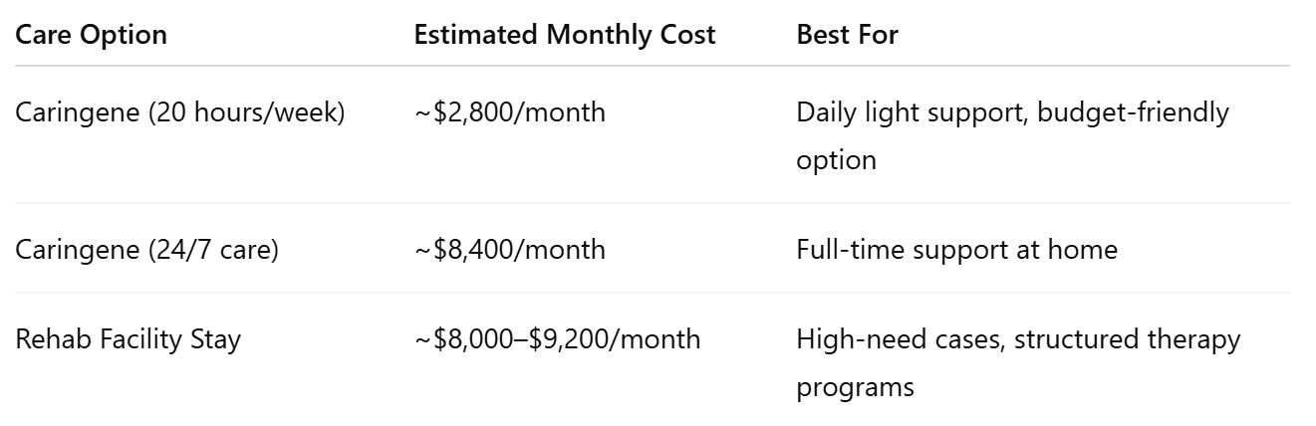Click the word option under Daily light support

click(x=836, y=160)
